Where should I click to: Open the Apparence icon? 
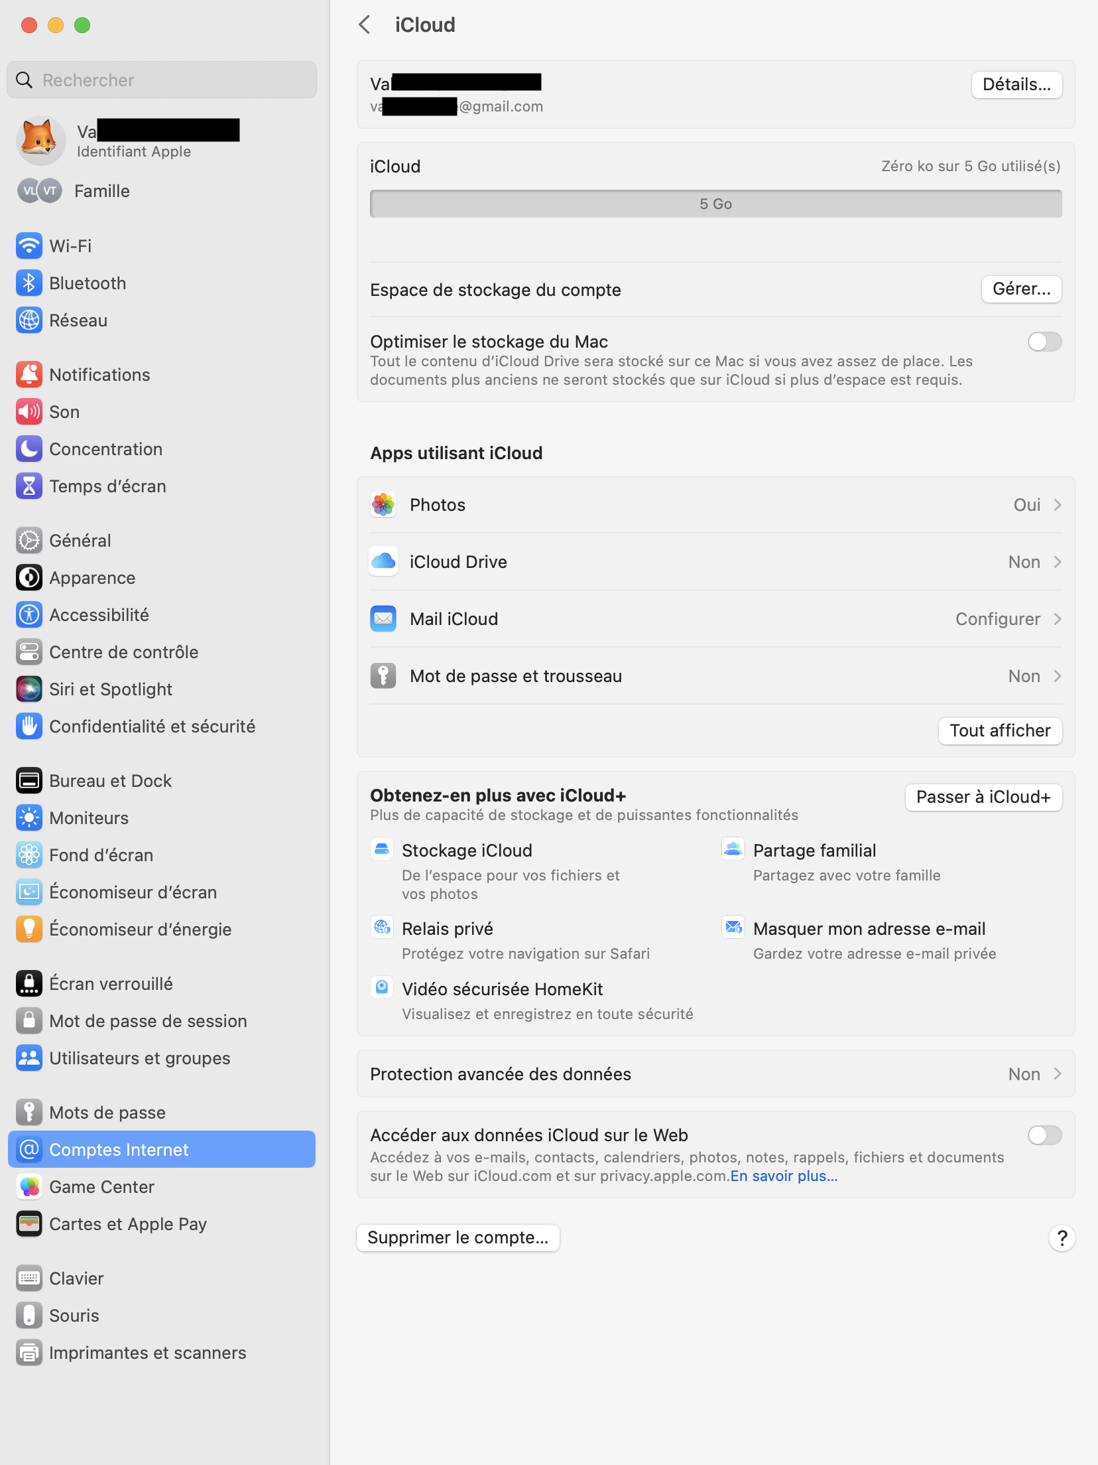coord(29,578)
